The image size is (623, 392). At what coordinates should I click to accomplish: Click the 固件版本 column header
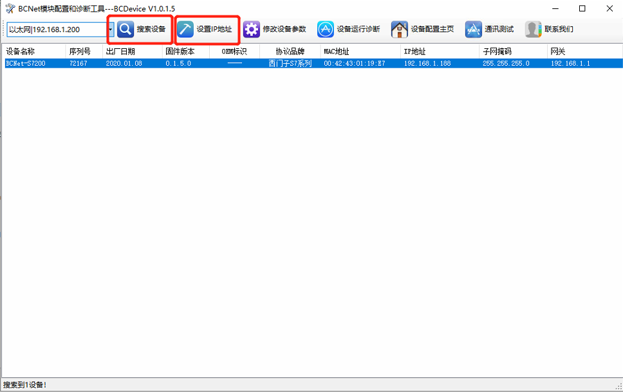(x=186, y=51)
